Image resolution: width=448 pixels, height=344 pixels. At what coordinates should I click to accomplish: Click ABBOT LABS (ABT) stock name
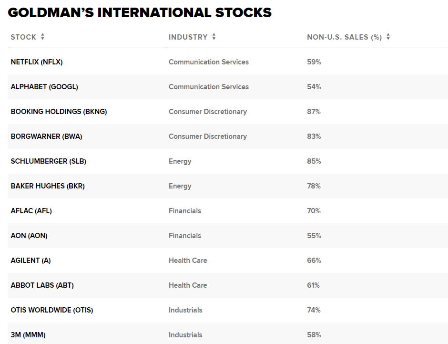42,285
